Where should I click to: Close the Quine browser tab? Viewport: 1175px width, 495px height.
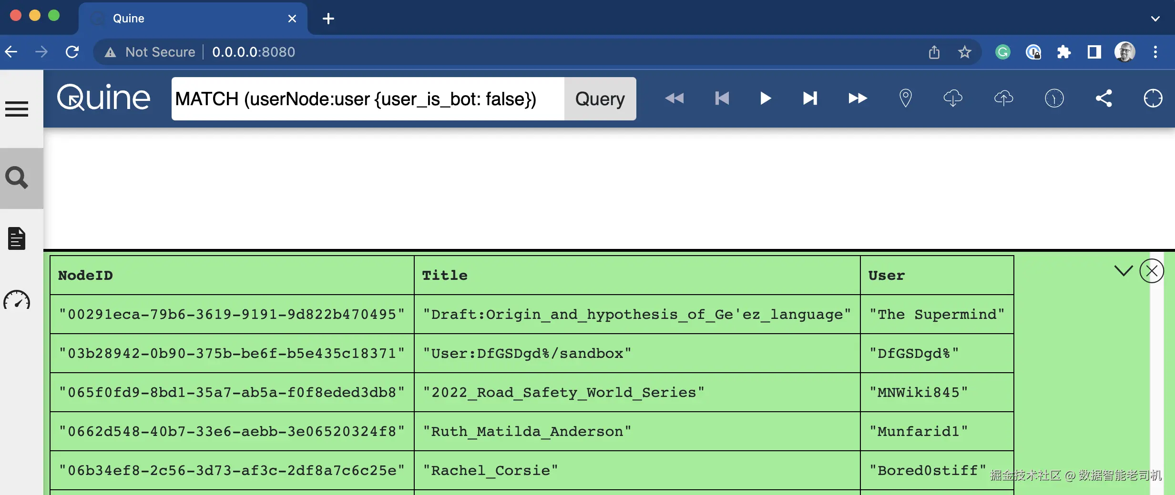click(x=292, y=19)
